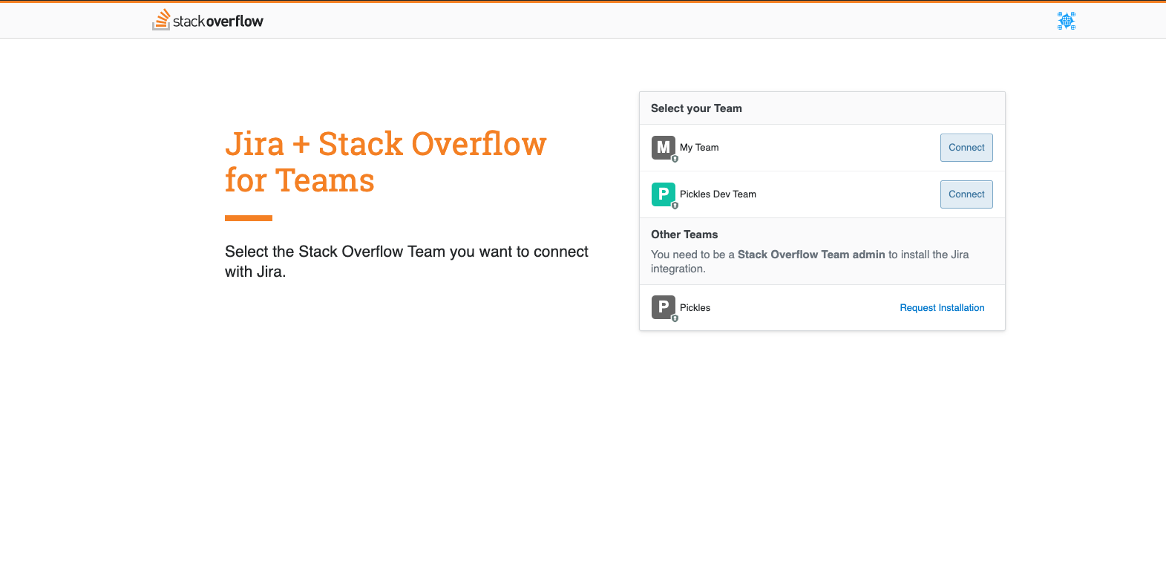Screen dimensions: 1166x567
Task: Connect Pickles Dev Team to Jira
Action: point(966,194)
